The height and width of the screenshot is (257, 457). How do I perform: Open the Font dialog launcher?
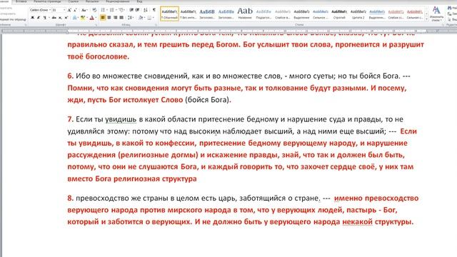coord(96,25)
